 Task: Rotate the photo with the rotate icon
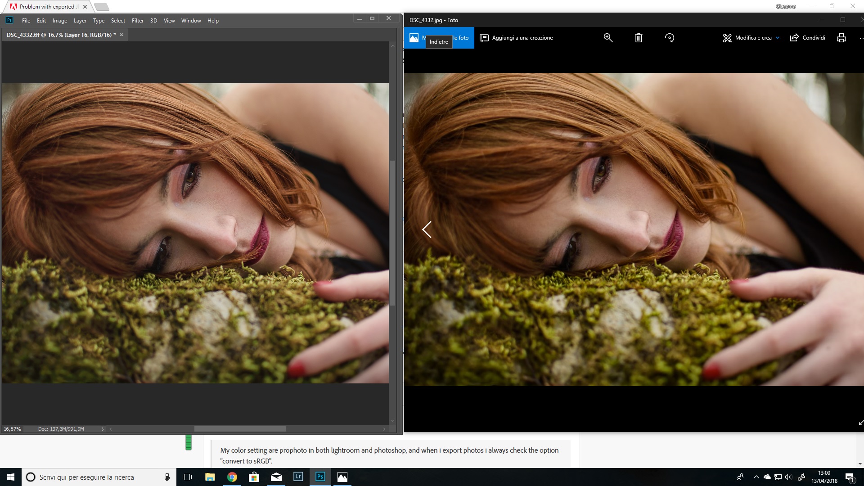(x=669, y=38)
